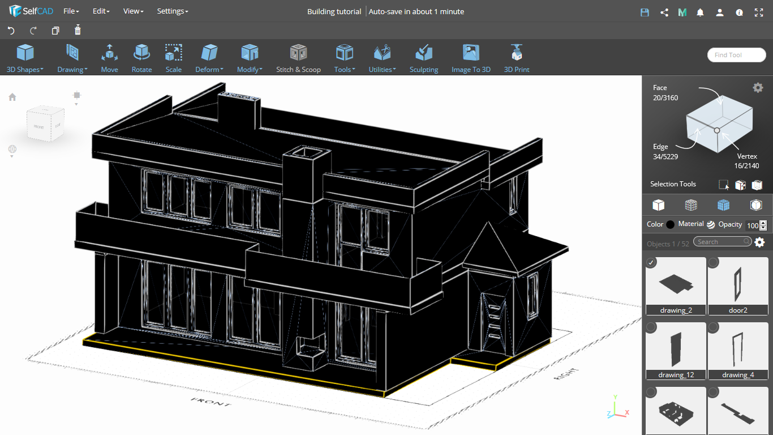The image size is (773, 435).
Task: Launch the Image To 3D tool
Action: pyautogui.click(x=471, y=59)
